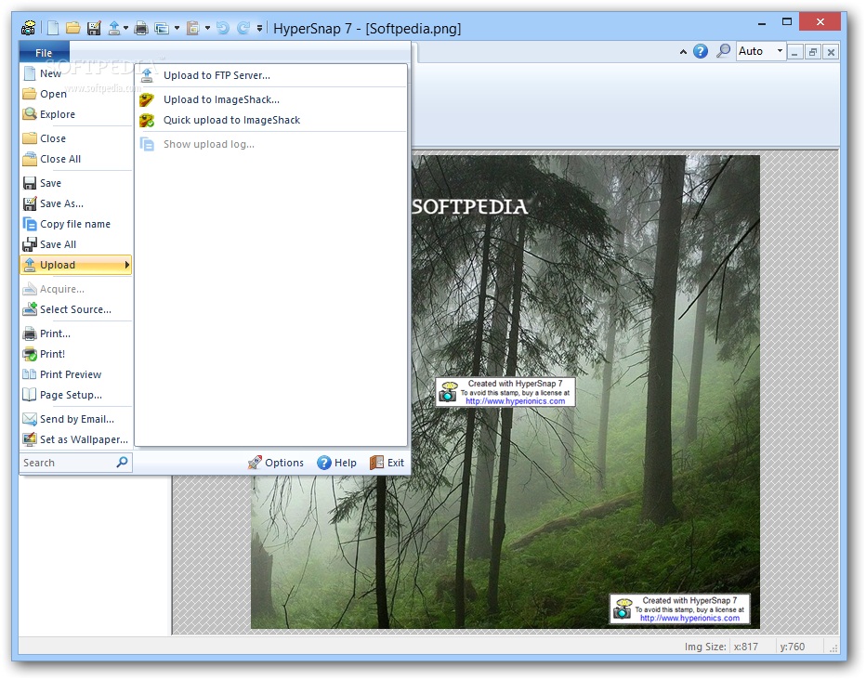Click Save All in the File menu
The height and width of the screenshot is (680, 866).
[76, 244]
